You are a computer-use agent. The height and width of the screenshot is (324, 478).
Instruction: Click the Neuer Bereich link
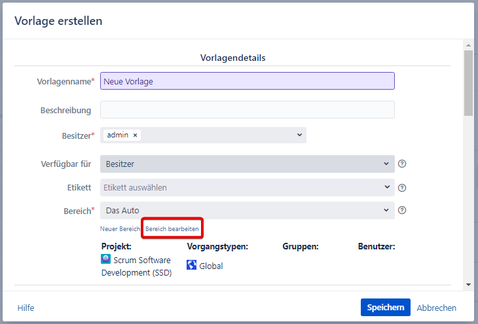(x=120, y=229)
